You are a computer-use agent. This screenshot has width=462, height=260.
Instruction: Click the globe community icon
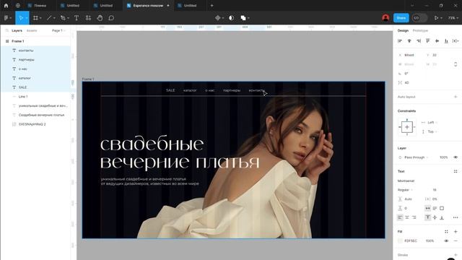pos(18,5)
